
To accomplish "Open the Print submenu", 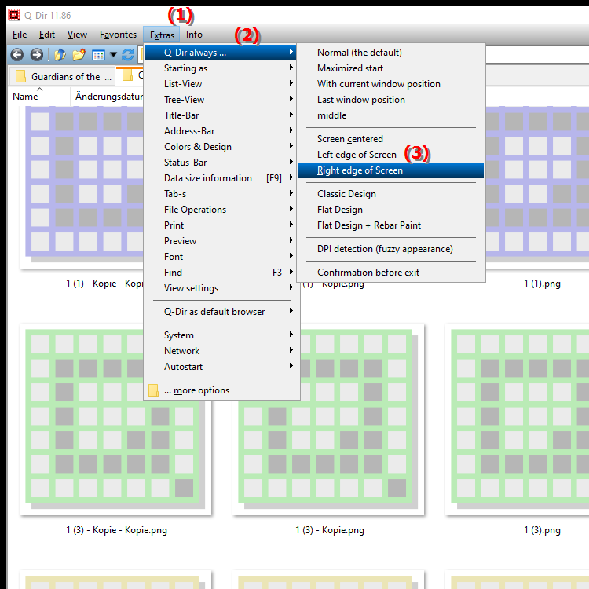I will click(221, 225).
